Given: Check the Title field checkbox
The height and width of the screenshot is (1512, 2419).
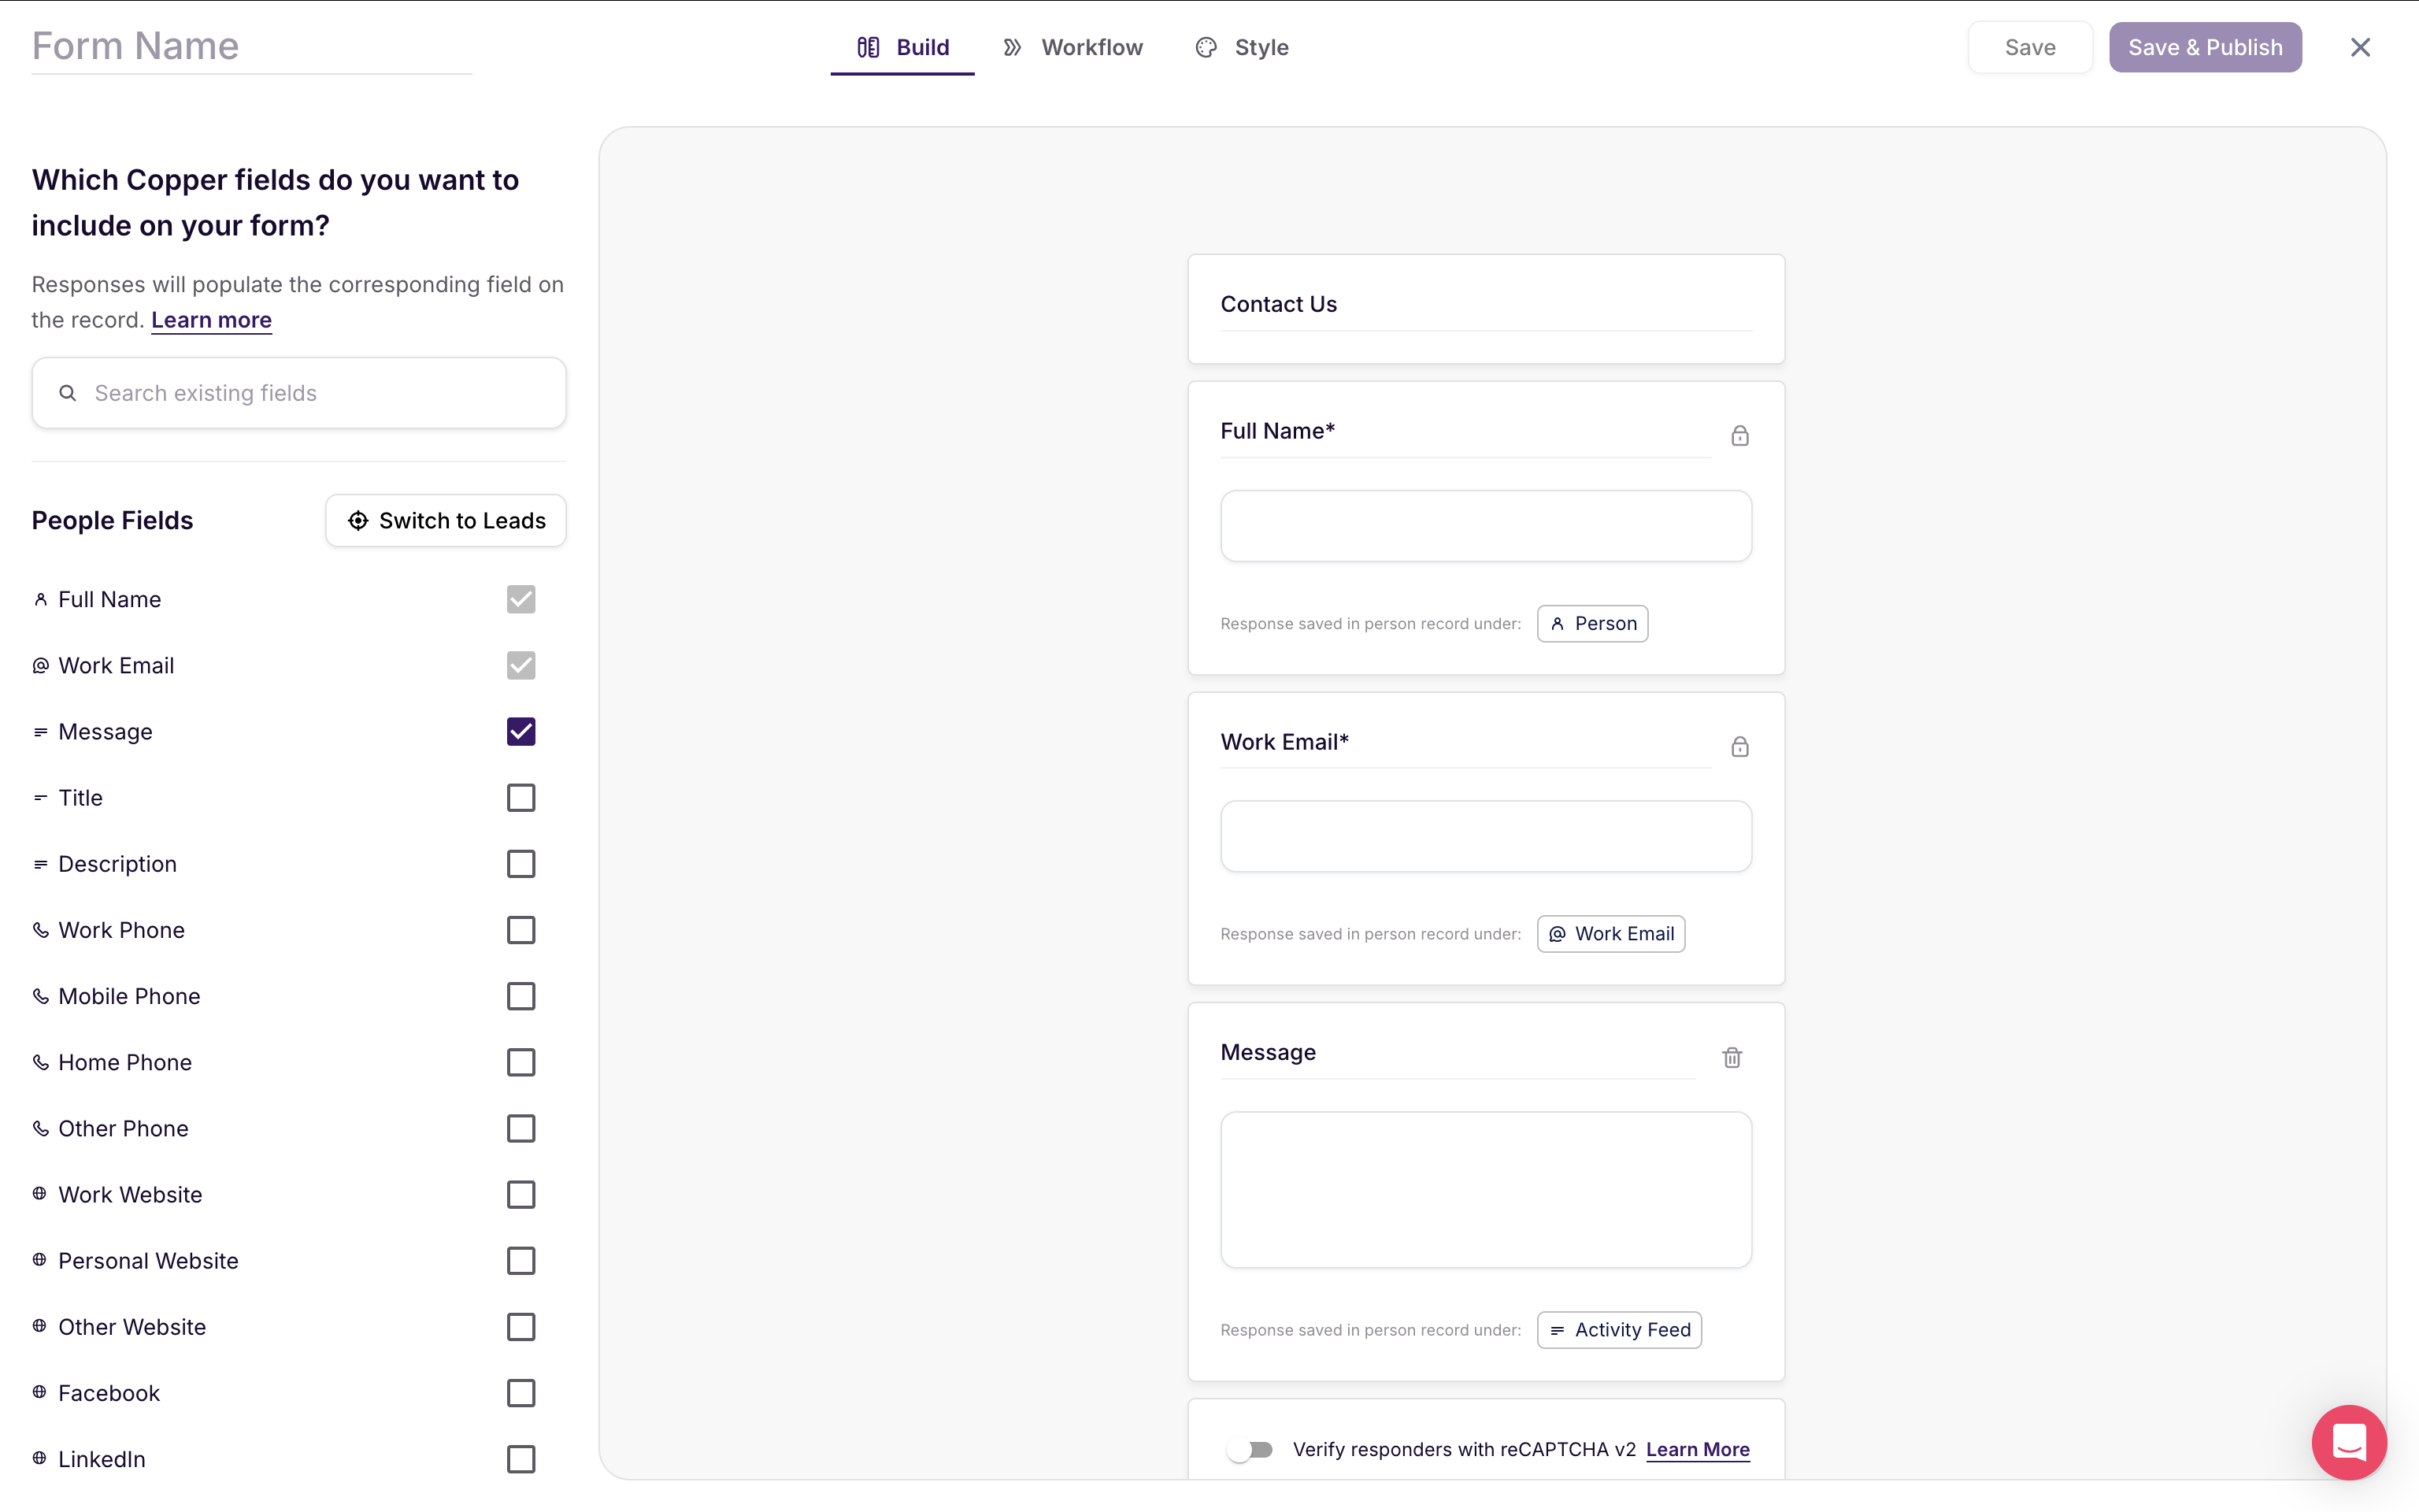Looking at the screenshot, I should click(520, 798).
